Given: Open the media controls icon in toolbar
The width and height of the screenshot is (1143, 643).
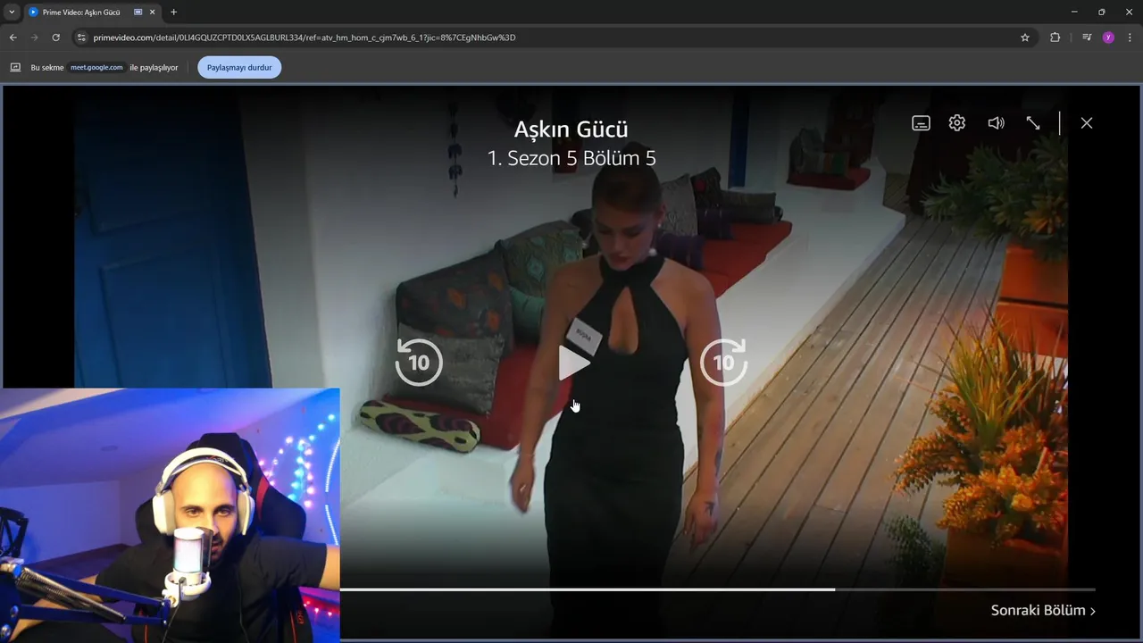Looking at the screenshot, I should pos(1087,38).
